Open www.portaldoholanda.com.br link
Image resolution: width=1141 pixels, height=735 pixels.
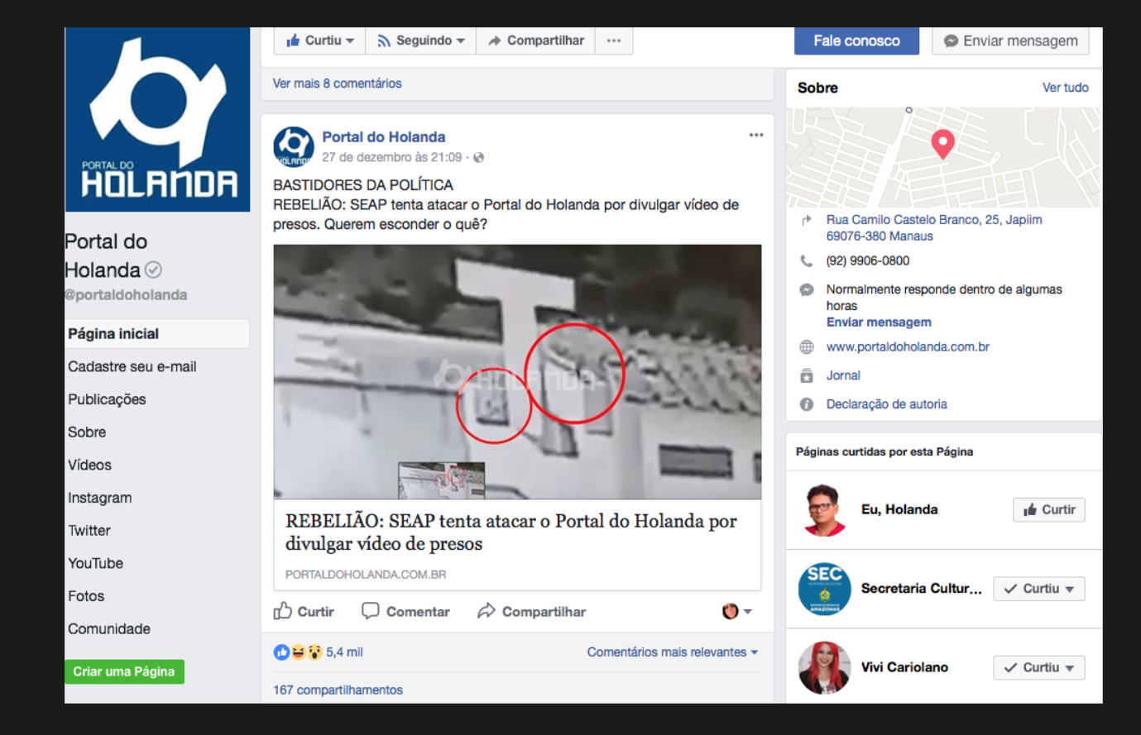908,347
